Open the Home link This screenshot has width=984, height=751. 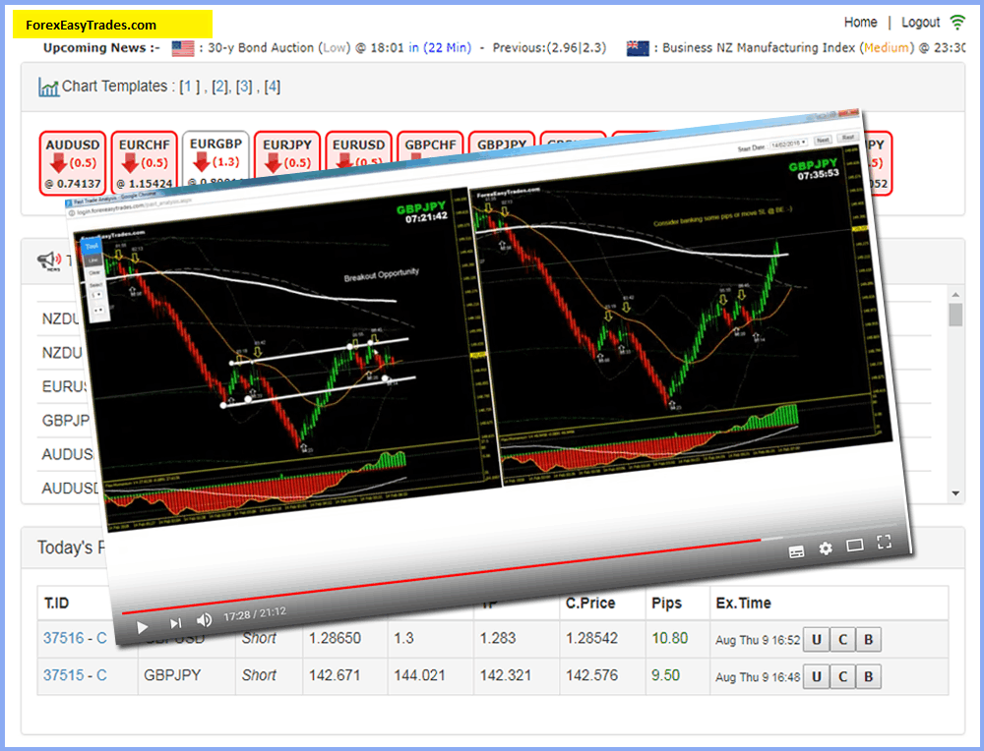tap(860, 22)
